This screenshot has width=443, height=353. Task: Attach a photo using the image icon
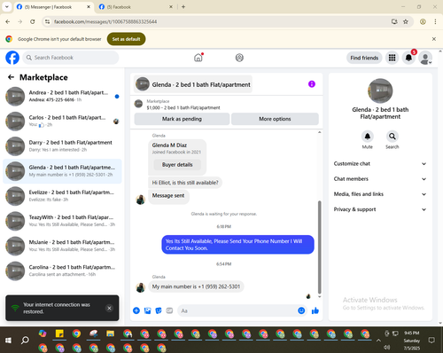(x=148, y=310)
